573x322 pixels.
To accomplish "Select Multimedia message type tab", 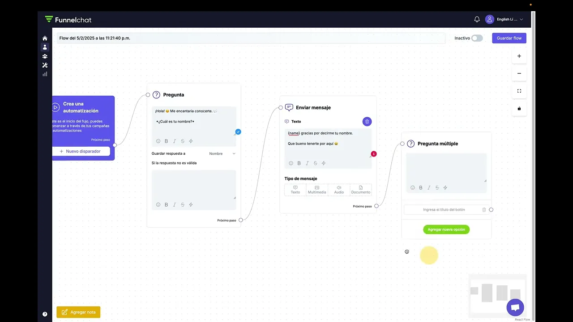I will tap(317, 190).
